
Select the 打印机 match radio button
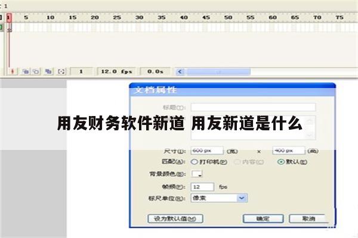[x=195, y=162]
